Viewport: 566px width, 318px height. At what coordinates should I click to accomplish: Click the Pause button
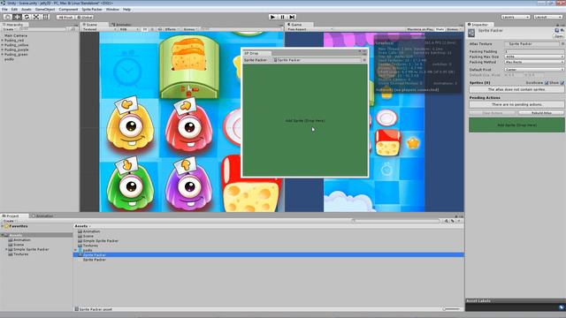tap(283, 17)
